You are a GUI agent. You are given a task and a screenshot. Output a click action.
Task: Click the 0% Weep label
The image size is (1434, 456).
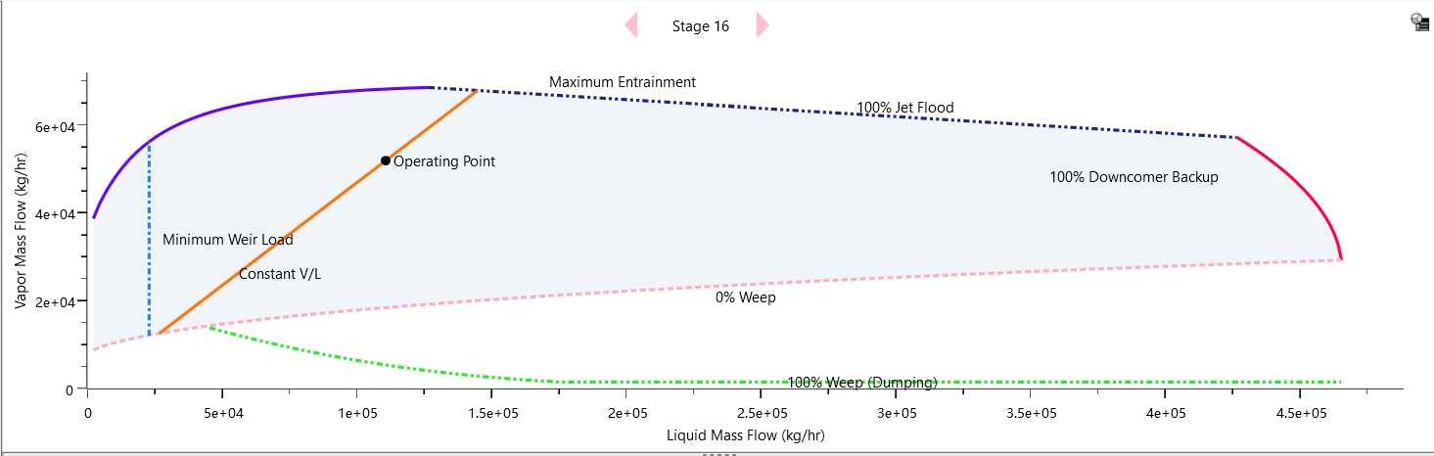click(x=746, y=297)
